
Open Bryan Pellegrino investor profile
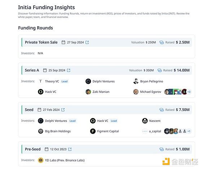pos(151,81)
